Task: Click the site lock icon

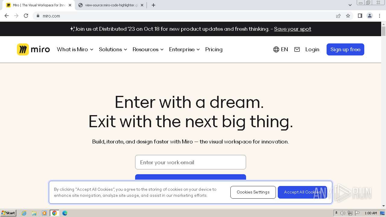Action: [x=38, y=16]
